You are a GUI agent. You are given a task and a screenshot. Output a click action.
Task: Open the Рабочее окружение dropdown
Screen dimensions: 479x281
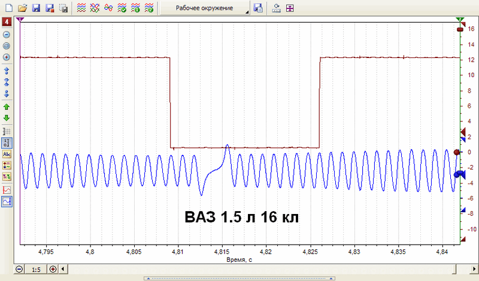tap(204, 8)
